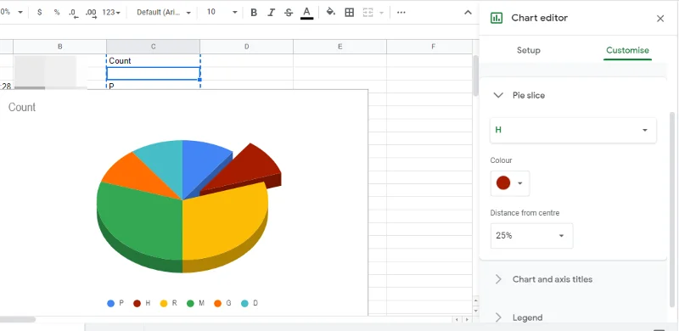The height and width of the screenshot is (331, 679).
Task: Collapse the Pie slice section
Action: [x=498, y=95]
